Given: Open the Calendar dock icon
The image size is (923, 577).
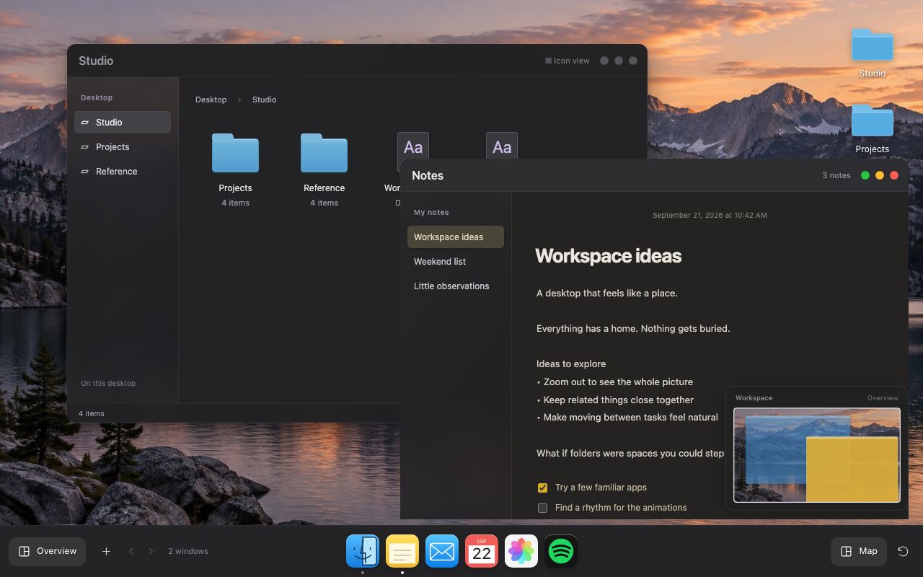Looking at the screenshot, I should pos(482,551).
